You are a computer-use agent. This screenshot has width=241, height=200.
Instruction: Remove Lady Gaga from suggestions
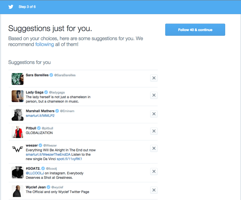[x=154, y=95]
